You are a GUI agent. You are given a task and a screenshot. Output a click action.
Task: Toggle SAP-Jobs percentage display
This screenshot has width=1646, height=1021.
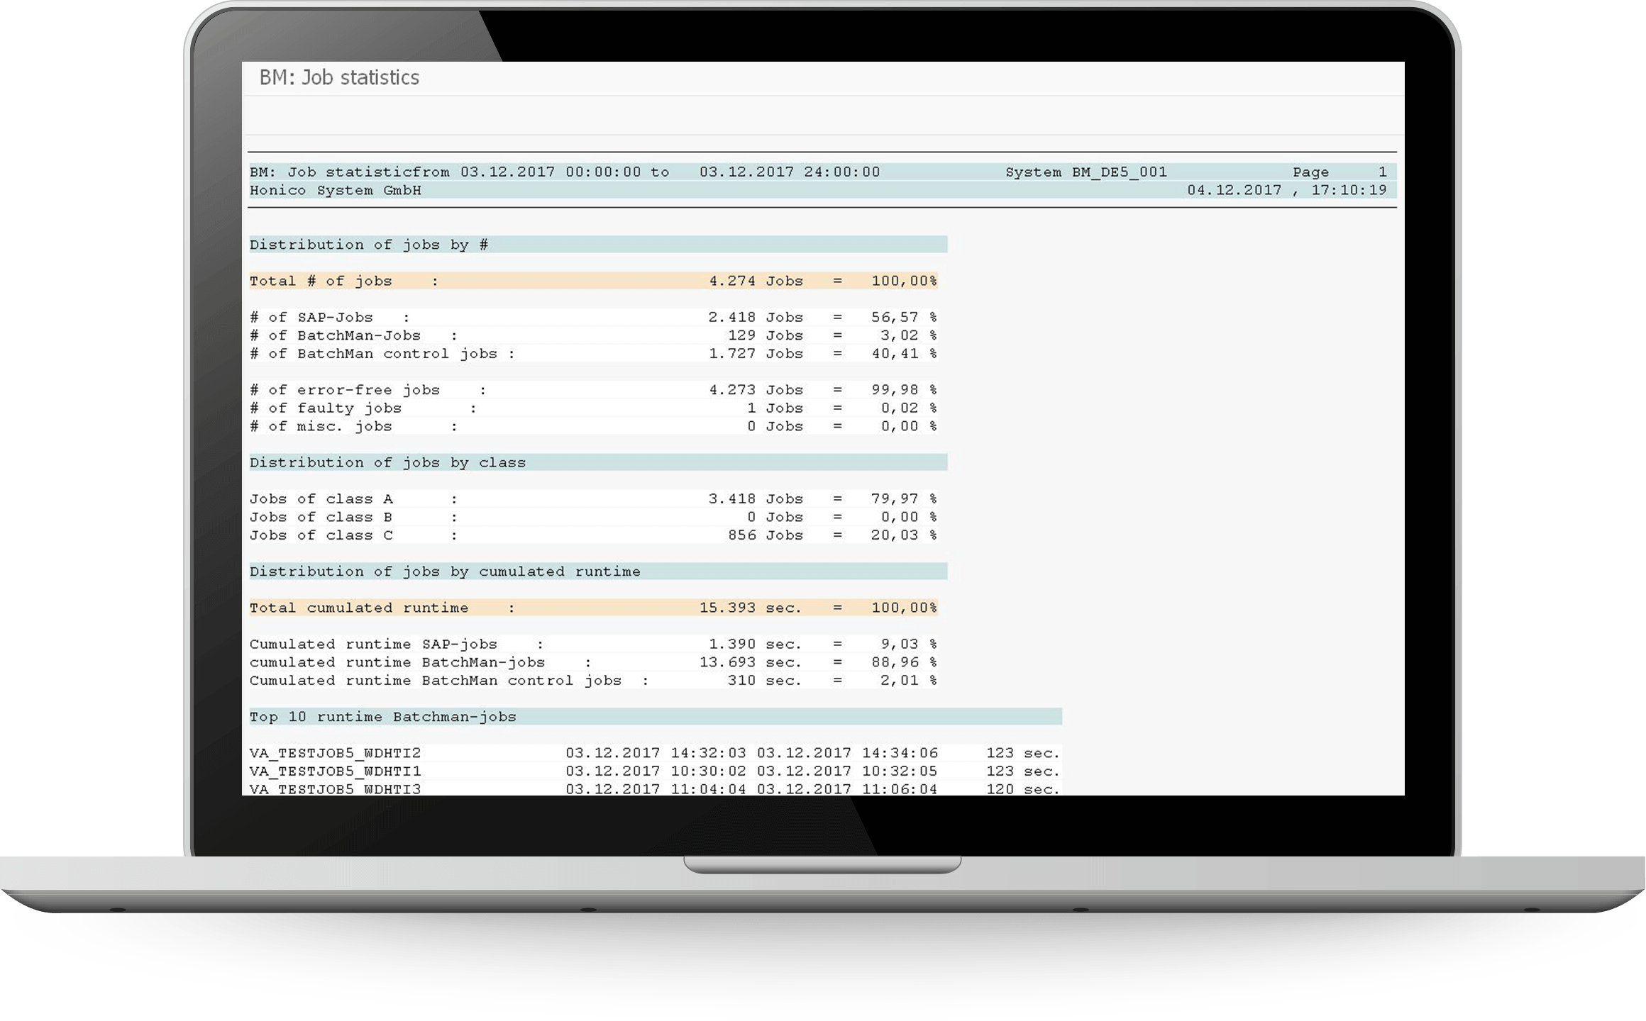[x=897, y=316]
